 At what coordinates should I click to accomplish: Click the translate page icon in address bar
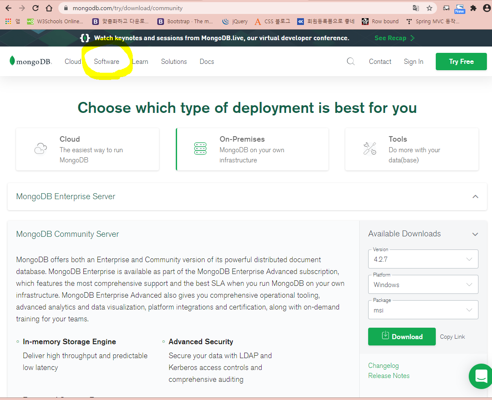tap(416, 8)
